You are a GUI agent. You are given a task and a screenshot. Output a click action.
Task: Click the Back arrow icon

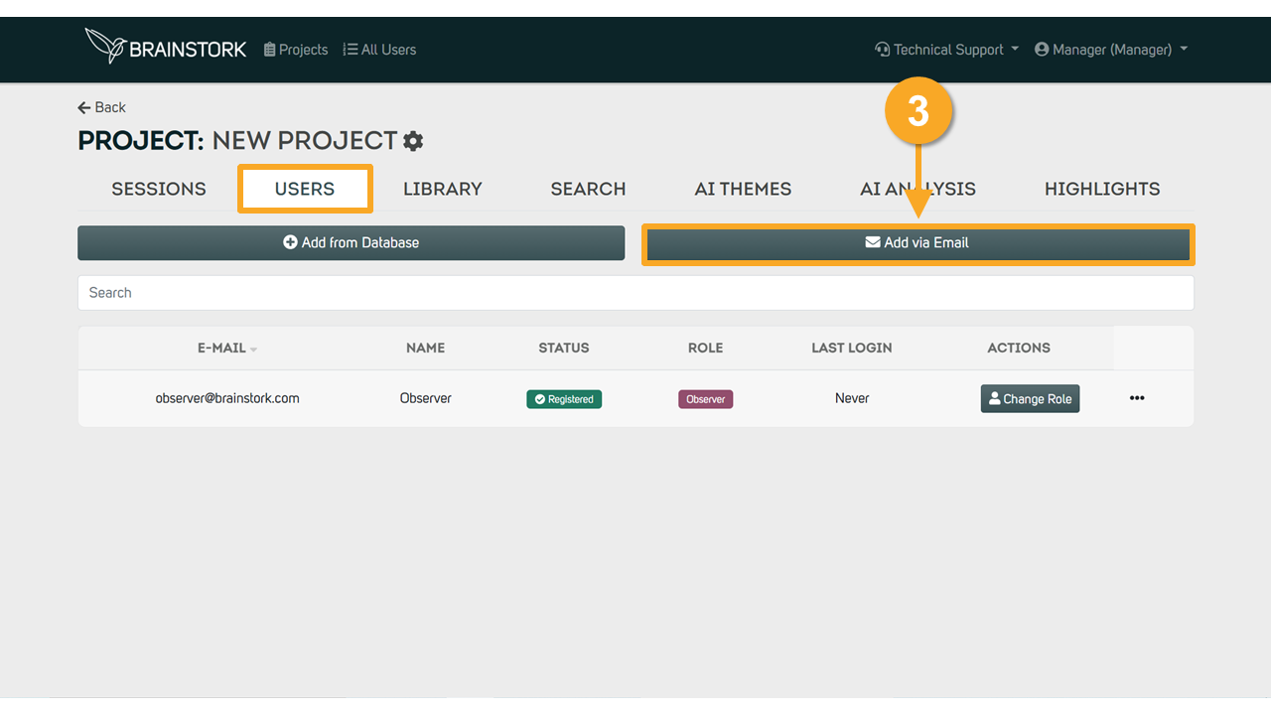[x=84, y=107]
